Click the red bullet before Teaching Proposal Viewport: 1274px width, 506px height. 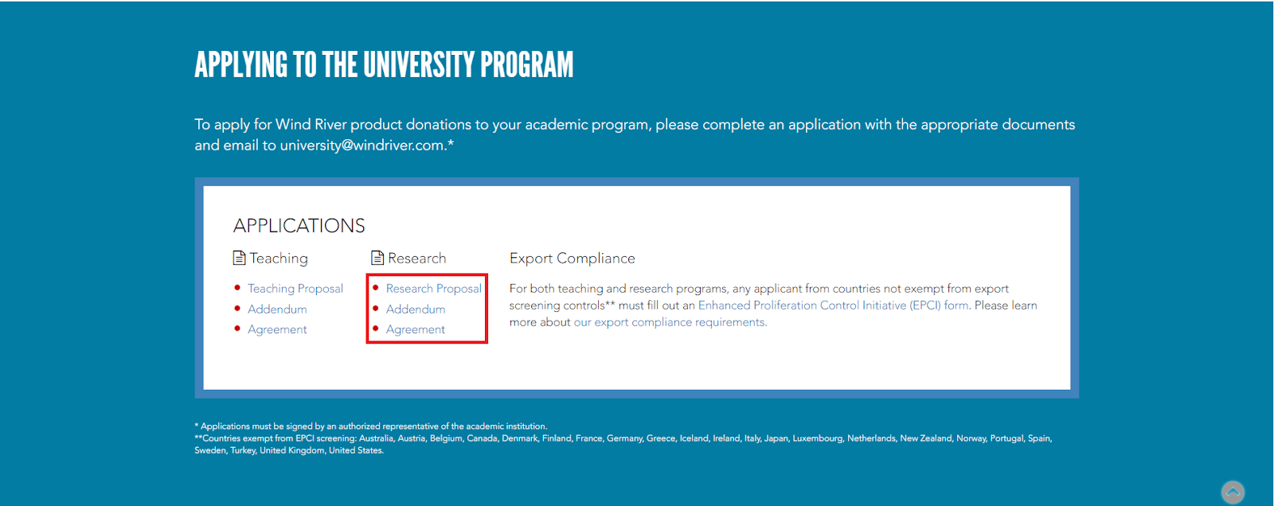pos(237,288)
